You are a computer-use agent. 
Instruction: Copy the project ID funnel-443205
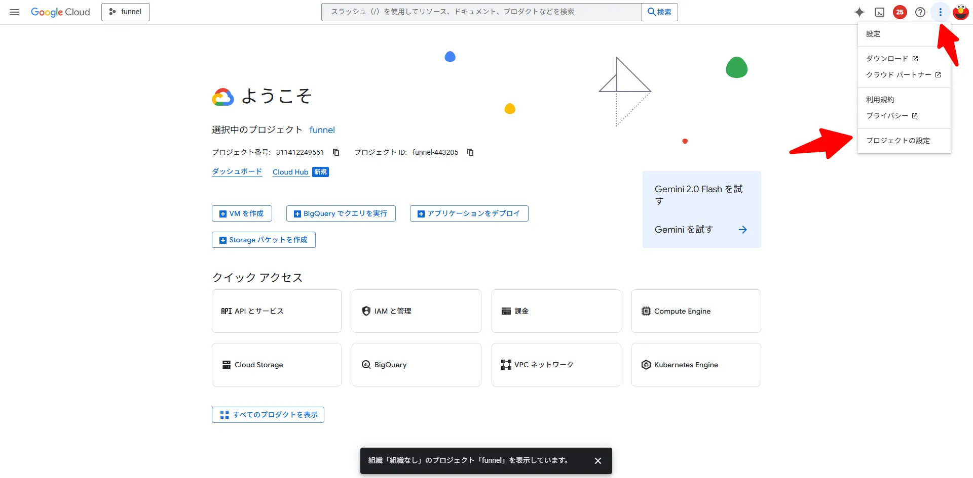click(470, 152)
